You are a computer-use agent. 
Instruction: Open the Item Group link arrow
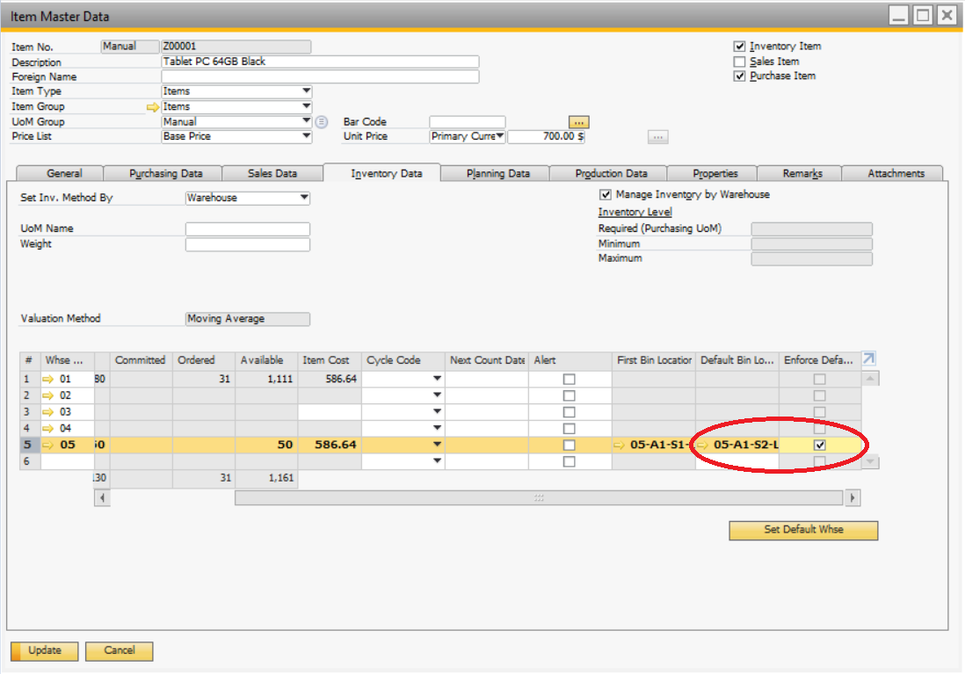pyautogui.click(x=153, y=107)
